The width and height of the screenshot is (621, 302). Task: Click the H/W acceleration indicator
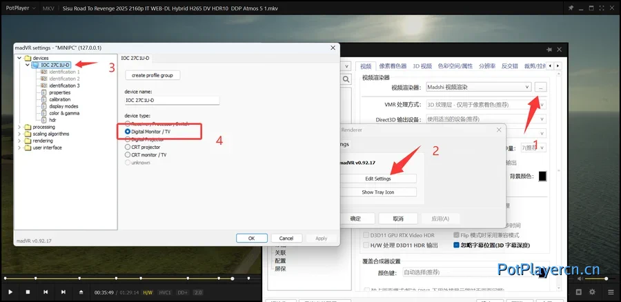[x=148, y=292]
